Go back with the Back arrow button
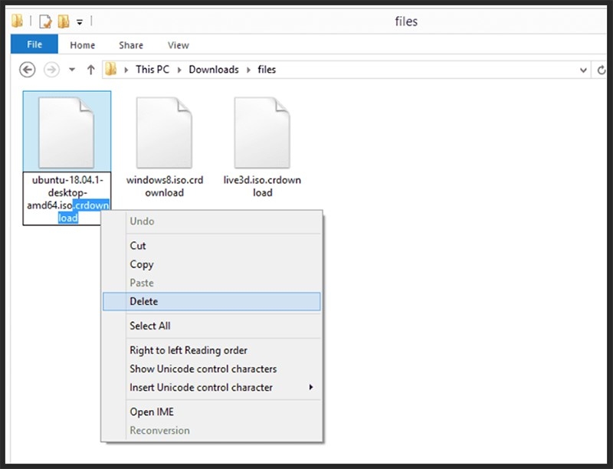This screenshot has height=469, width=613. pyautogui.click(x=28, y=70)
